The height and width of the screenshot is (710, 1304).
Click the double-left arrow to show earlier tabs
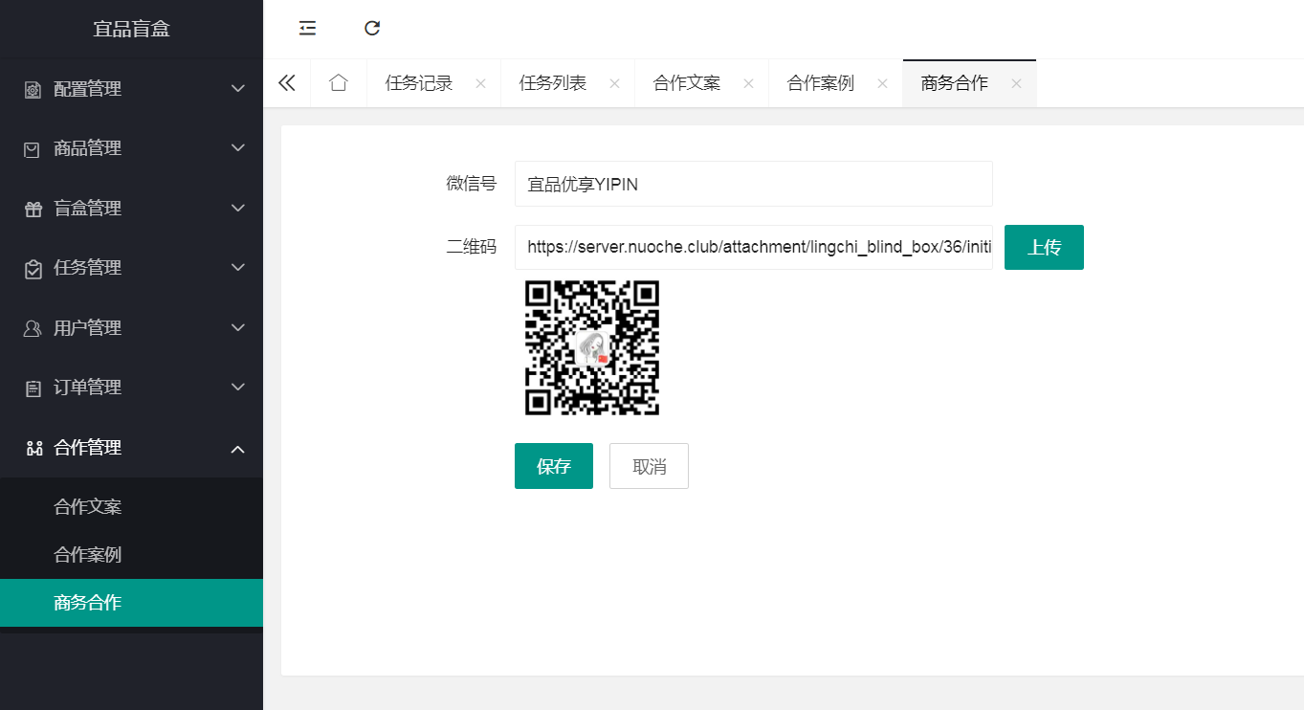coord(287,83)
